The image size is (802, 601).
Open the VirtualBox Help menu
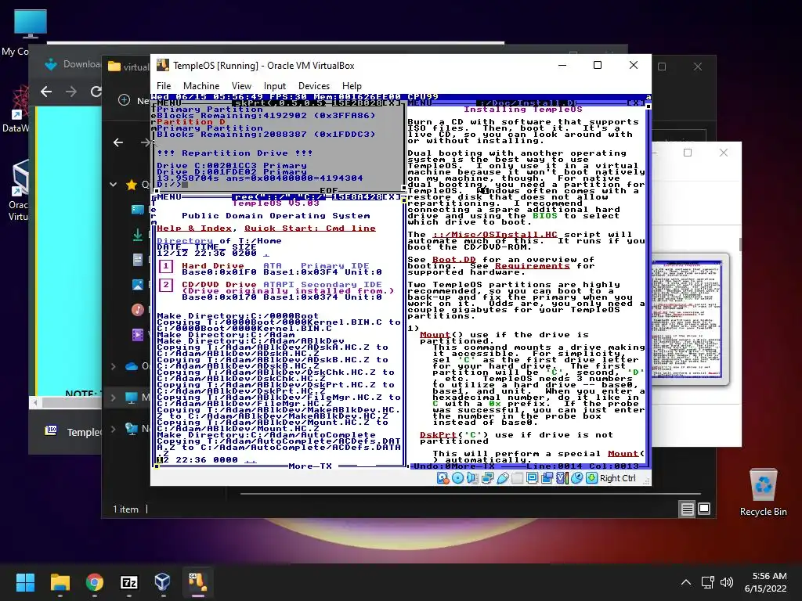(352, 86)
